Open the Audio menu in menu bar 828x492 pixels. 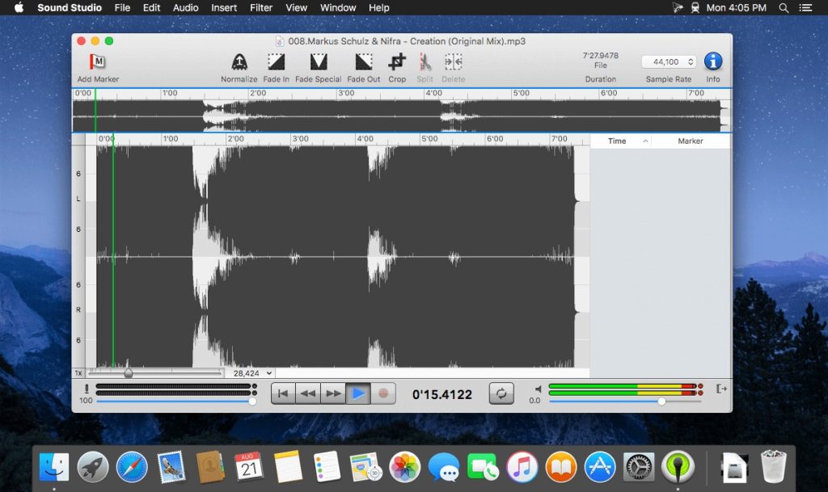click(186, 7)
